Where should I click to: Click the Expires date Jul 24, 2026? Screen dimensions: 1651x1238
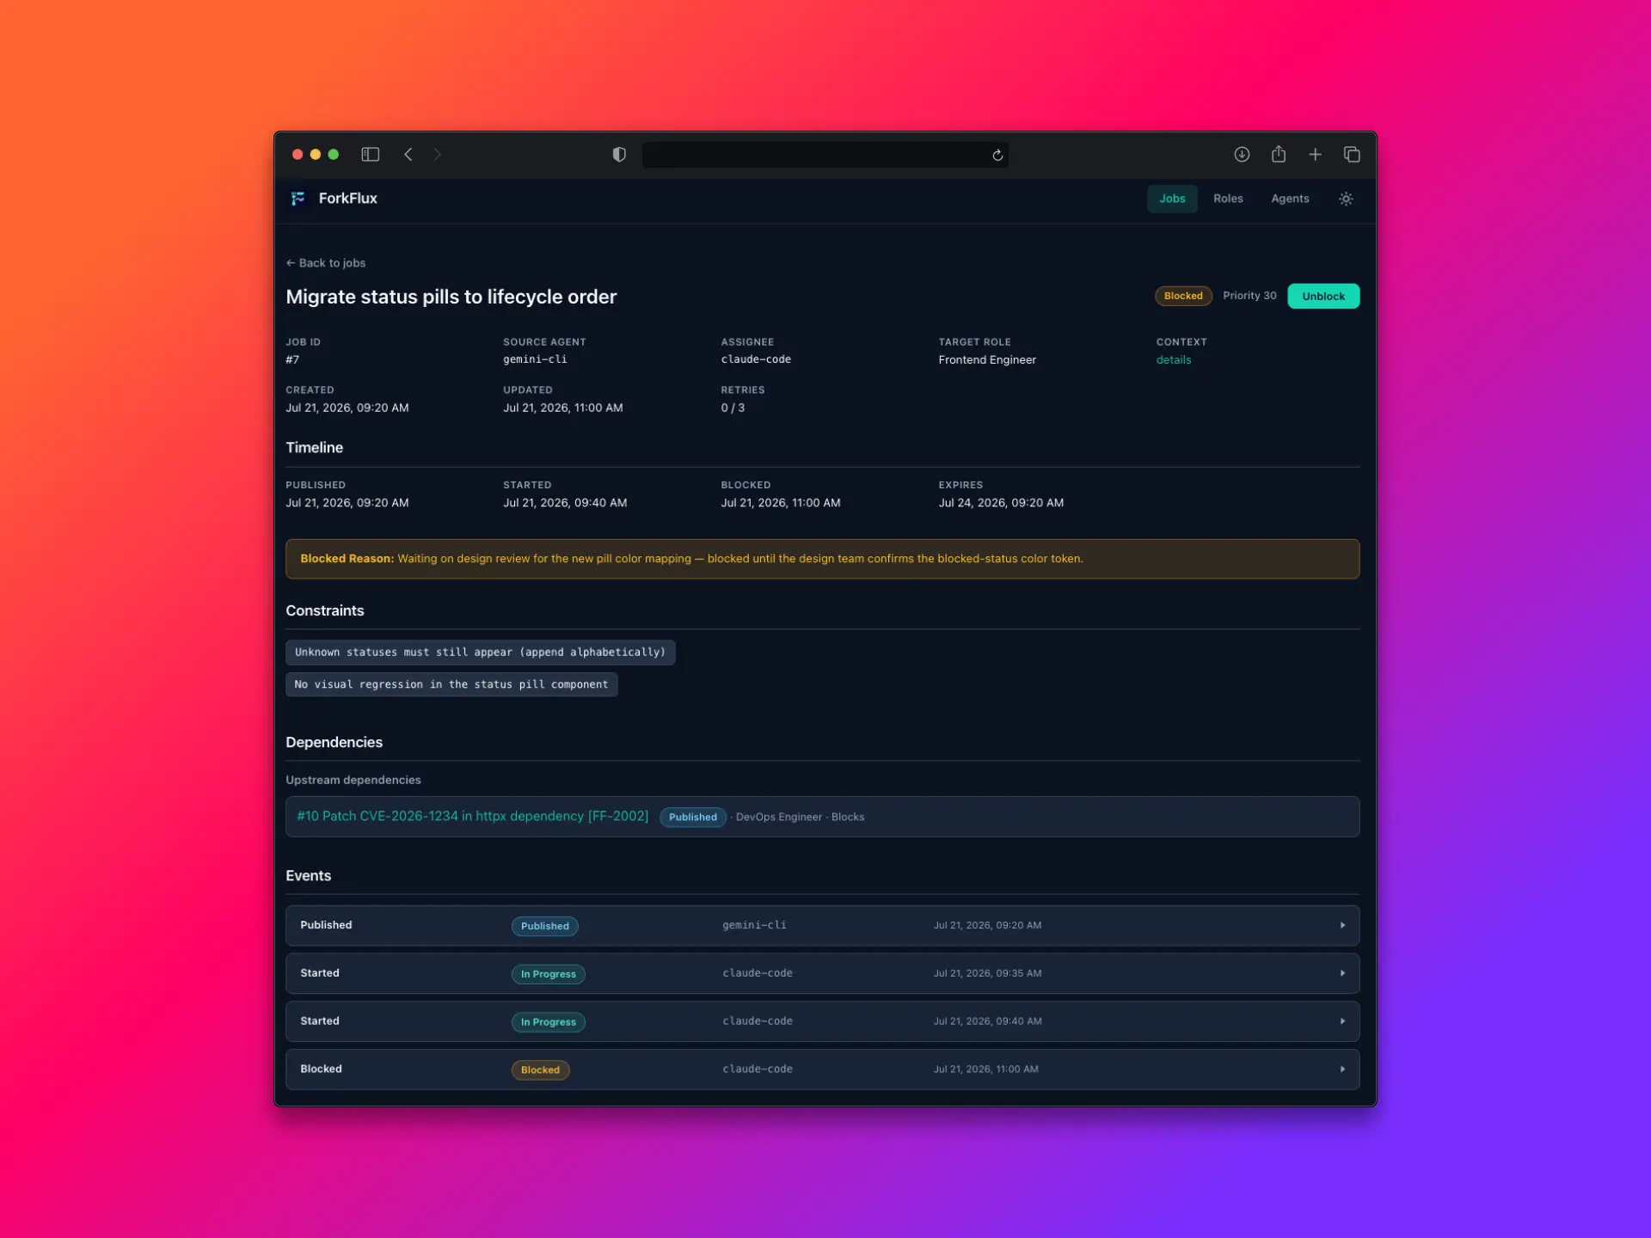point(1001,503)
